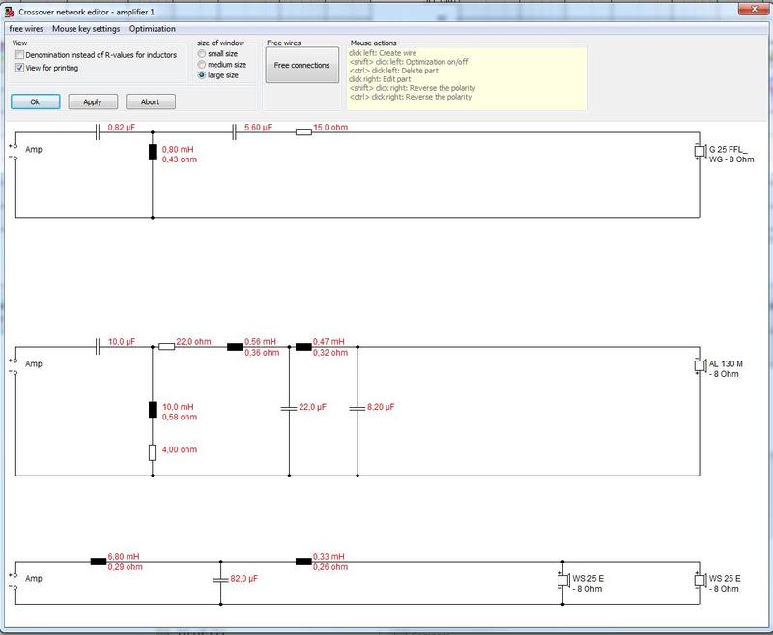Open the free wires menu
Screen dimensions: 773x635
[26, 29]
